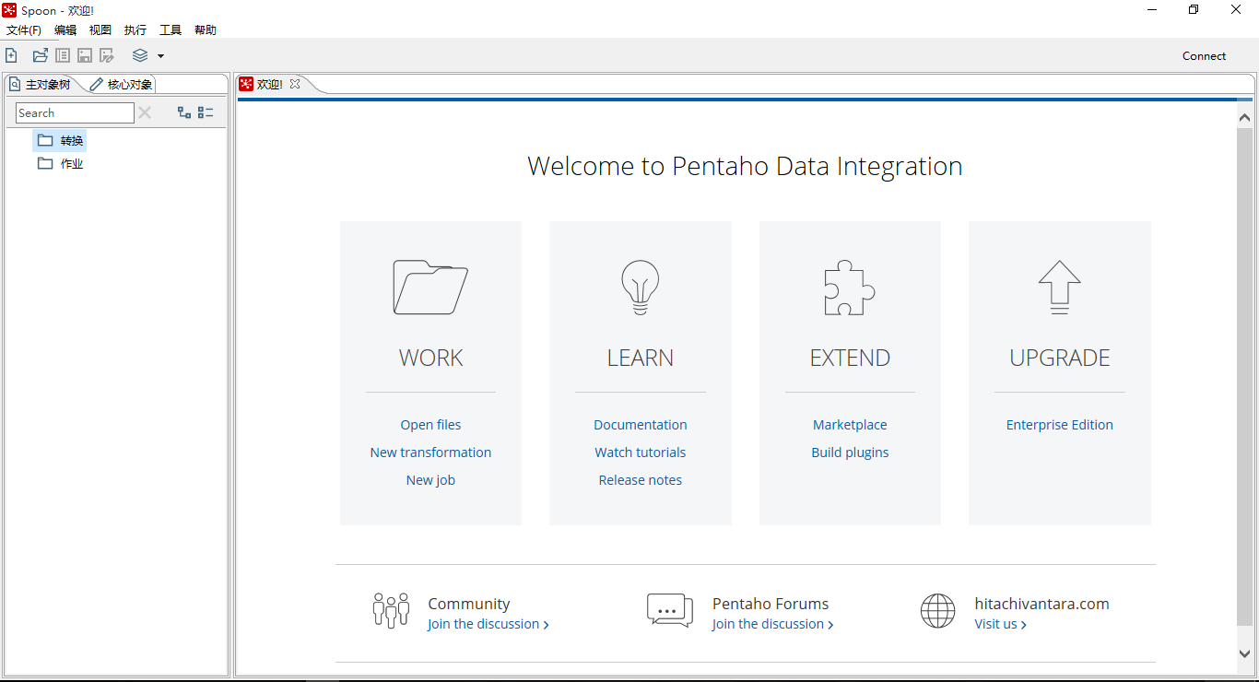Image resolution: width=1259 pixels, height=682 pixels.
Task: Click the EXTEND puzzle piece icon
Action: tap(850, 288)
